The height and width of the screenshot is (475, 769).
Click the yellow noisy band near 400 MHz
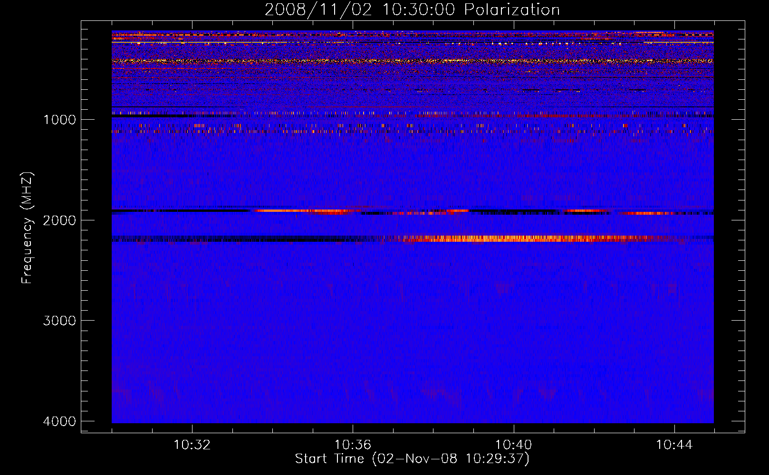(x=413, y=61)
